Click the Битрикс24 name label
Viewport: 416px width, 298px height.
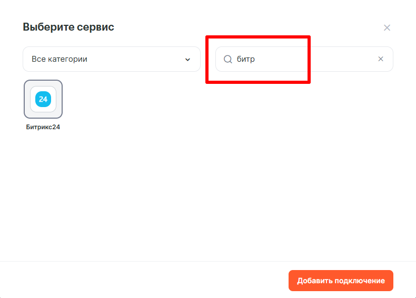43,127
